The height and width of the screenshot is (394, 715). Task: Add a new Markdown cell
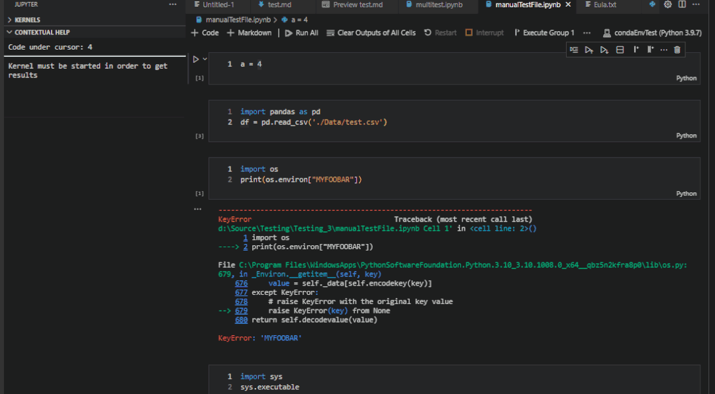click(249, 32)
